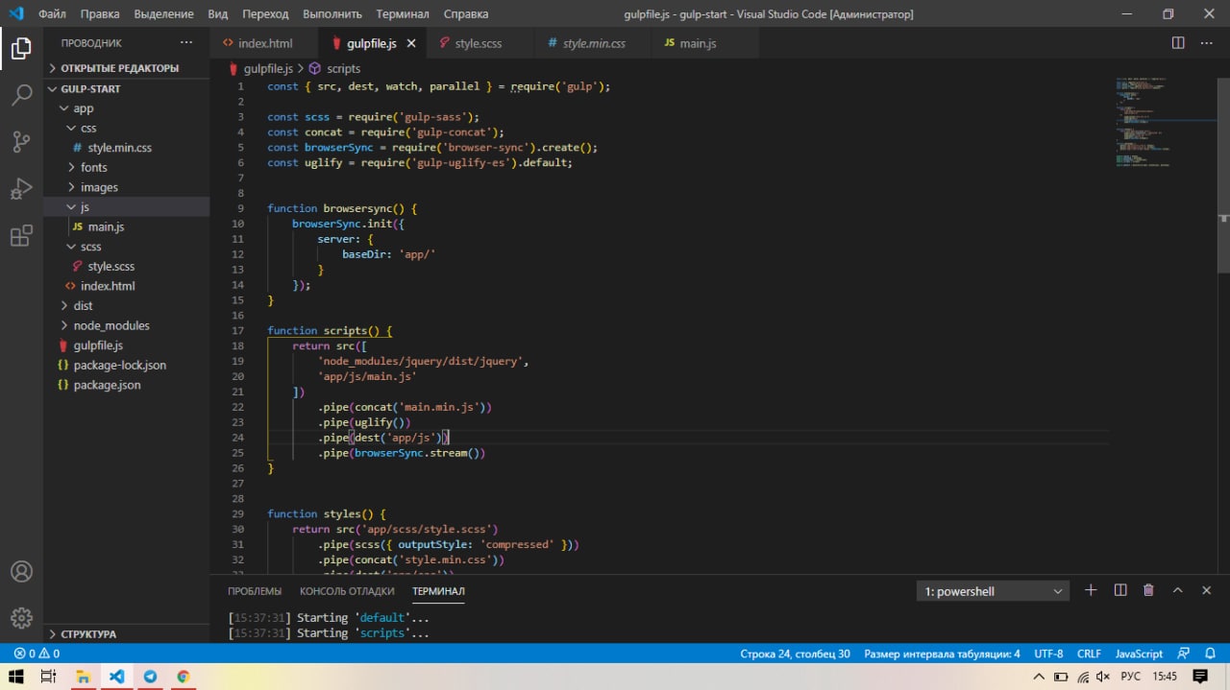Switch to ПРОБЛЕМЫ panel tab
This screenshot has height=690, width=1230.
tap(255, 591)
